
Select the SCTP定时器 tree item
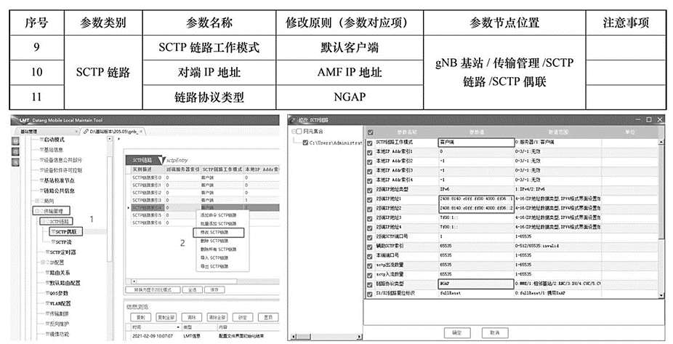pyautogui.click(x=60, y=252)
